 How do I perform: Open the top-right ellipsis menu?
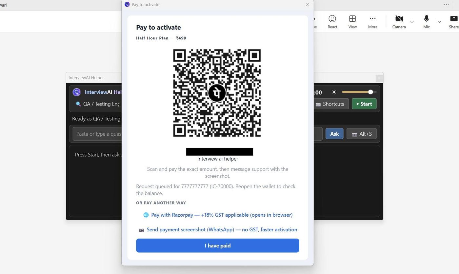coord(446,5)
